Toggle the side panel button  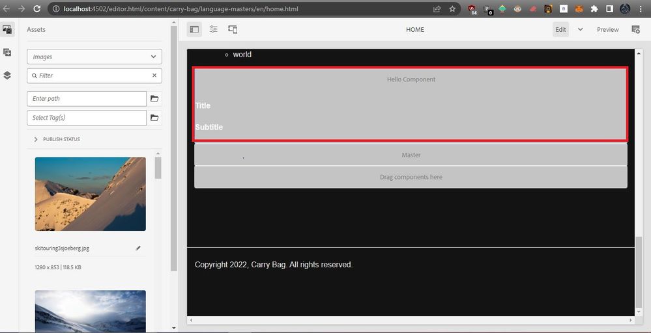coord(194,29)
